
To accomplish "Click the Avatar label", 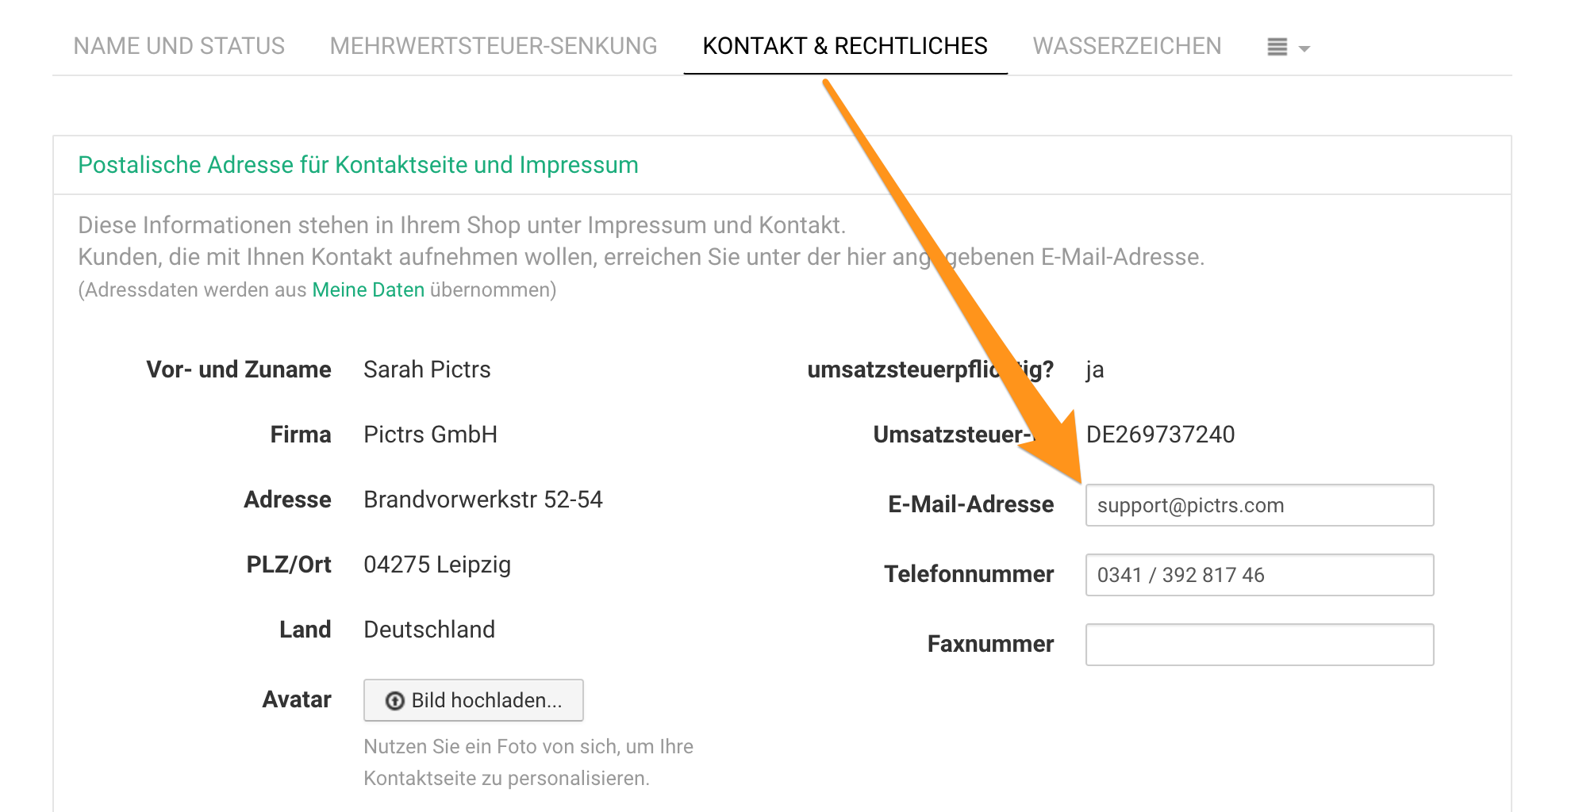I will (297, 700).
